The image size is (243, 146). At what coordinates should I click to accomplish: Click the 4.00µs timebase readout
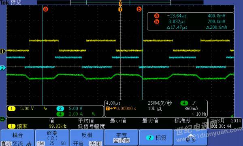[x=113, y=103]
